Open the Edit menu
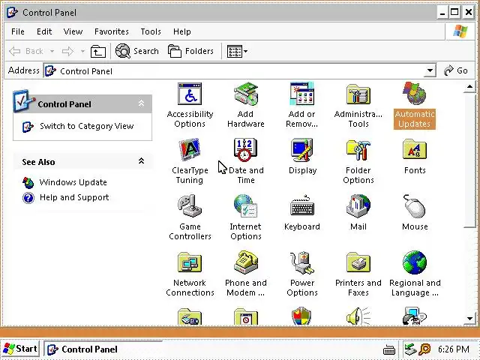Screen dimensions: 480x360 [x=44, y=31]
